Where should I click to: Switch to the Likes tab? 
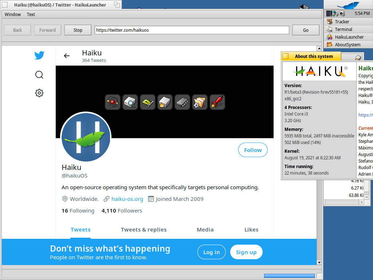(x=251, y=230)
